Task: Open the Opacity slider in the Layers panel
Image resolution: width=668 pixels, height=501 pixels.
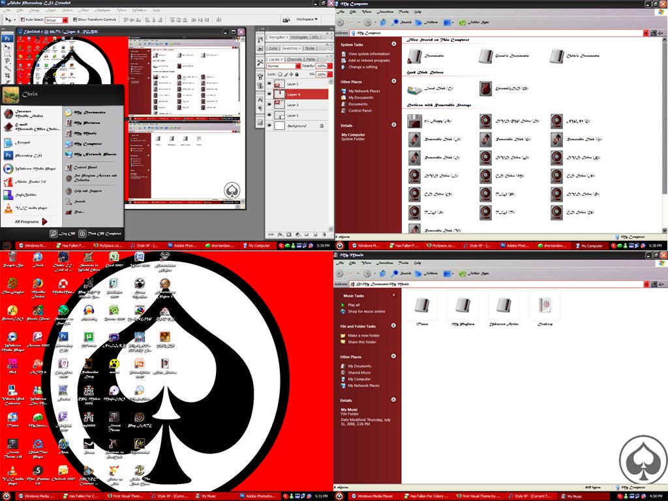Action: pos(330,66)
